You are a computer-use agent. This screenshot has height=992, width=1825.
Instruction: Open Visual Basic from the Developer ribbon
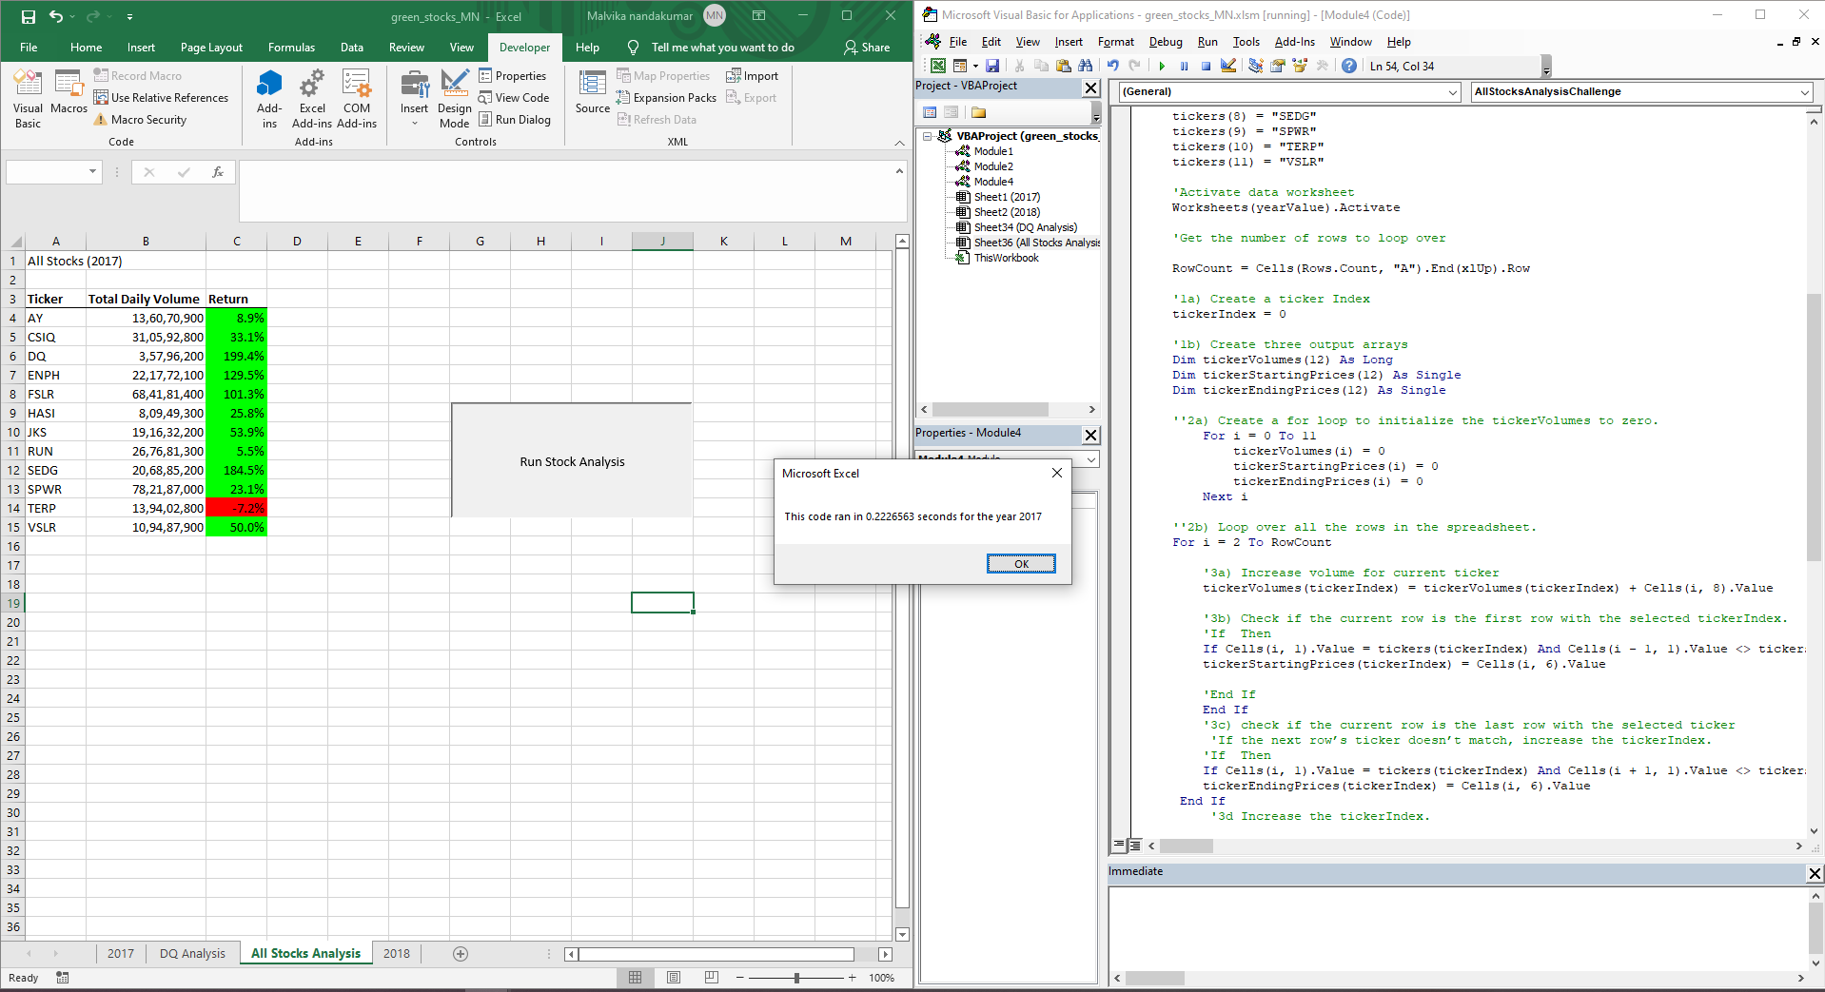(28, 99)
